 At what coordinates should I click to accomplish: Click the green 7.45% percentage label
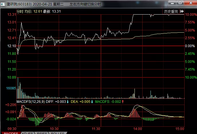[190, 69]
